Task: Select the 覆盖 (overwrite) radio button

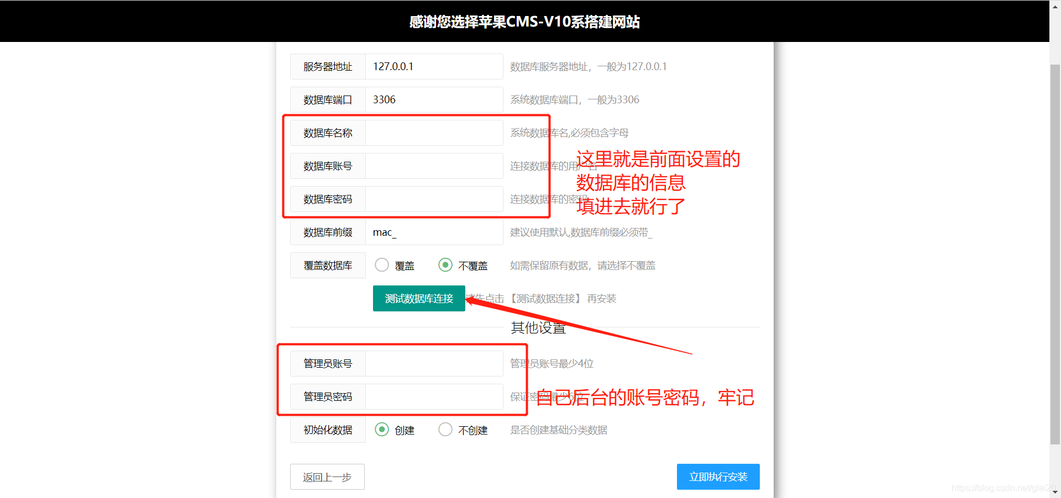Action: coord(382,265)
